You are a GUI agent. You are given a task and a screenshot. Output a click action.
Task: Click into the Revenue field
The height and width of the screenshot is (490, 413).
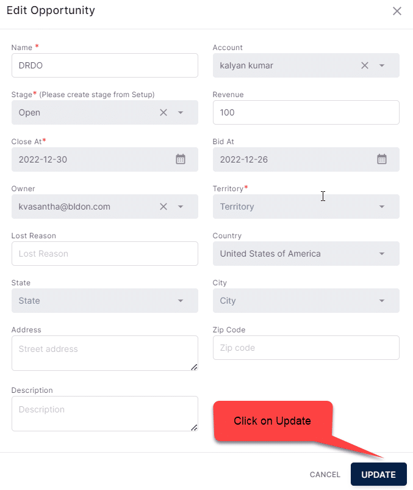(x=306, y=112)
